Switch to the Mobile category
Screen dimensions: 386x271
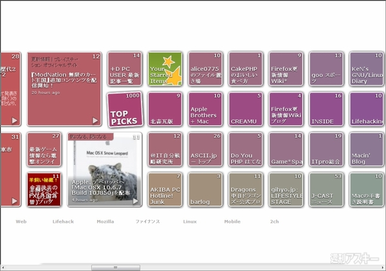[x=232, y=222]
